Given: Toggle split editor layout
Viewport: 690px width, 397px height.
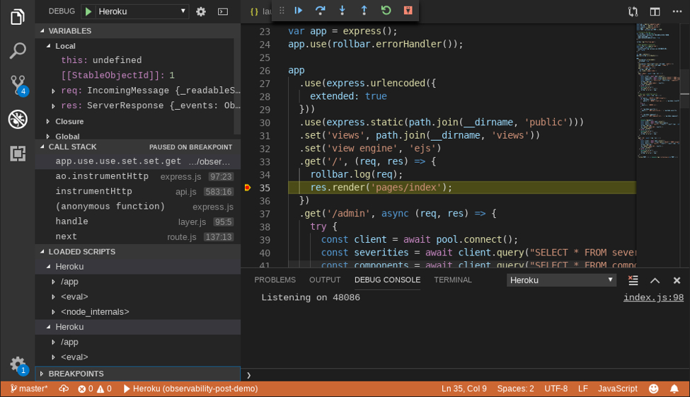Looking at the screenshot, I should (655, 11).
